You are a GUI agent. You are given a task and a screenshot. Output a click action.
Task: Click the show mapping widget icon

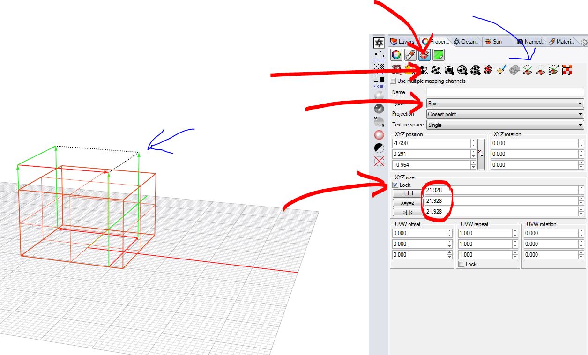[x=528, y=70]
